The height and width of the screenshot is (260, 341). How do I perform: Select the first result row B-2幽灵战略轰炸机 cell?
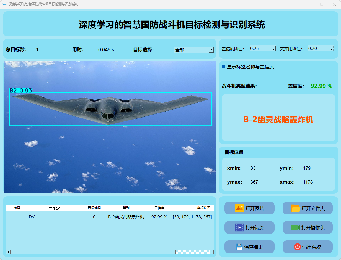[126, 217]
